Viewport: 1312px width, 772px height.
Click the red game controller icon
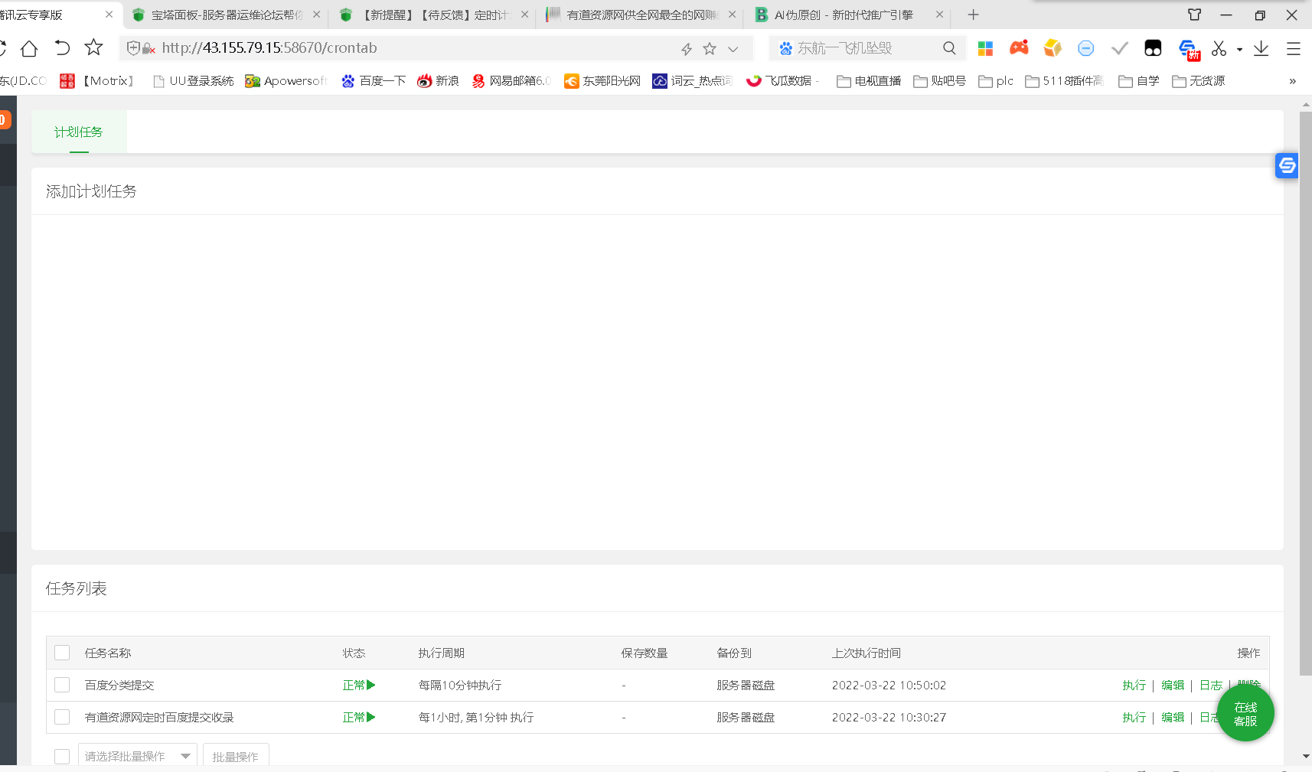(1019, 48)
